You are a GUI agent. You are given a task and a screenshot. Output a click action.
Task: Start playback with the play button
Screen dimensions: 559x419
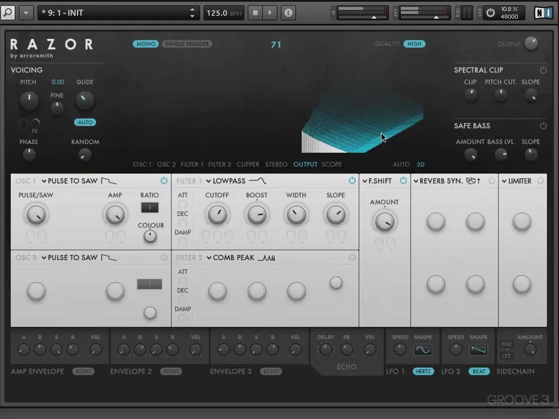click(270, 13)
